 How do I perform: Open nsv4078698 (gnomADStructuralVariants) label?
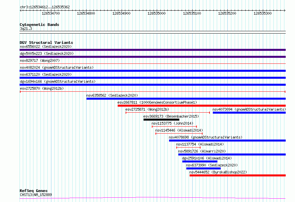[x=206, y=137]
